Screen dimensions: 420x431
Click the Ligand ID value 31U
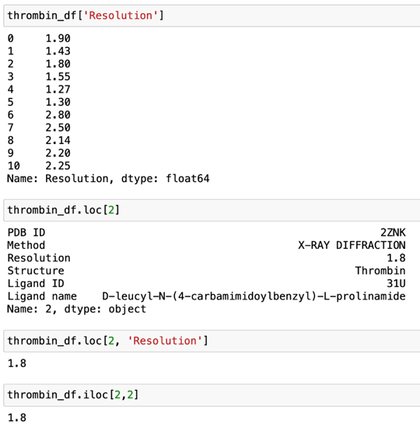(396, 283)
